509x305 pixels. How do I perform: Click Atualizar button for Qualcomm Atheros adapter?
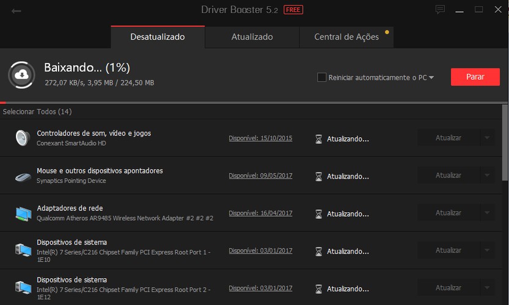pyautogui.click(x=449, y=213)
